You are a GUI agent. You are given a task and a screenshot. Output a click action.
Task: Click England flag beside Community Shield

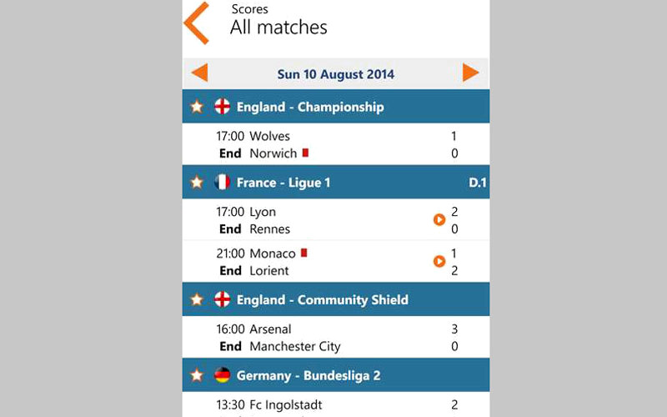223,299
